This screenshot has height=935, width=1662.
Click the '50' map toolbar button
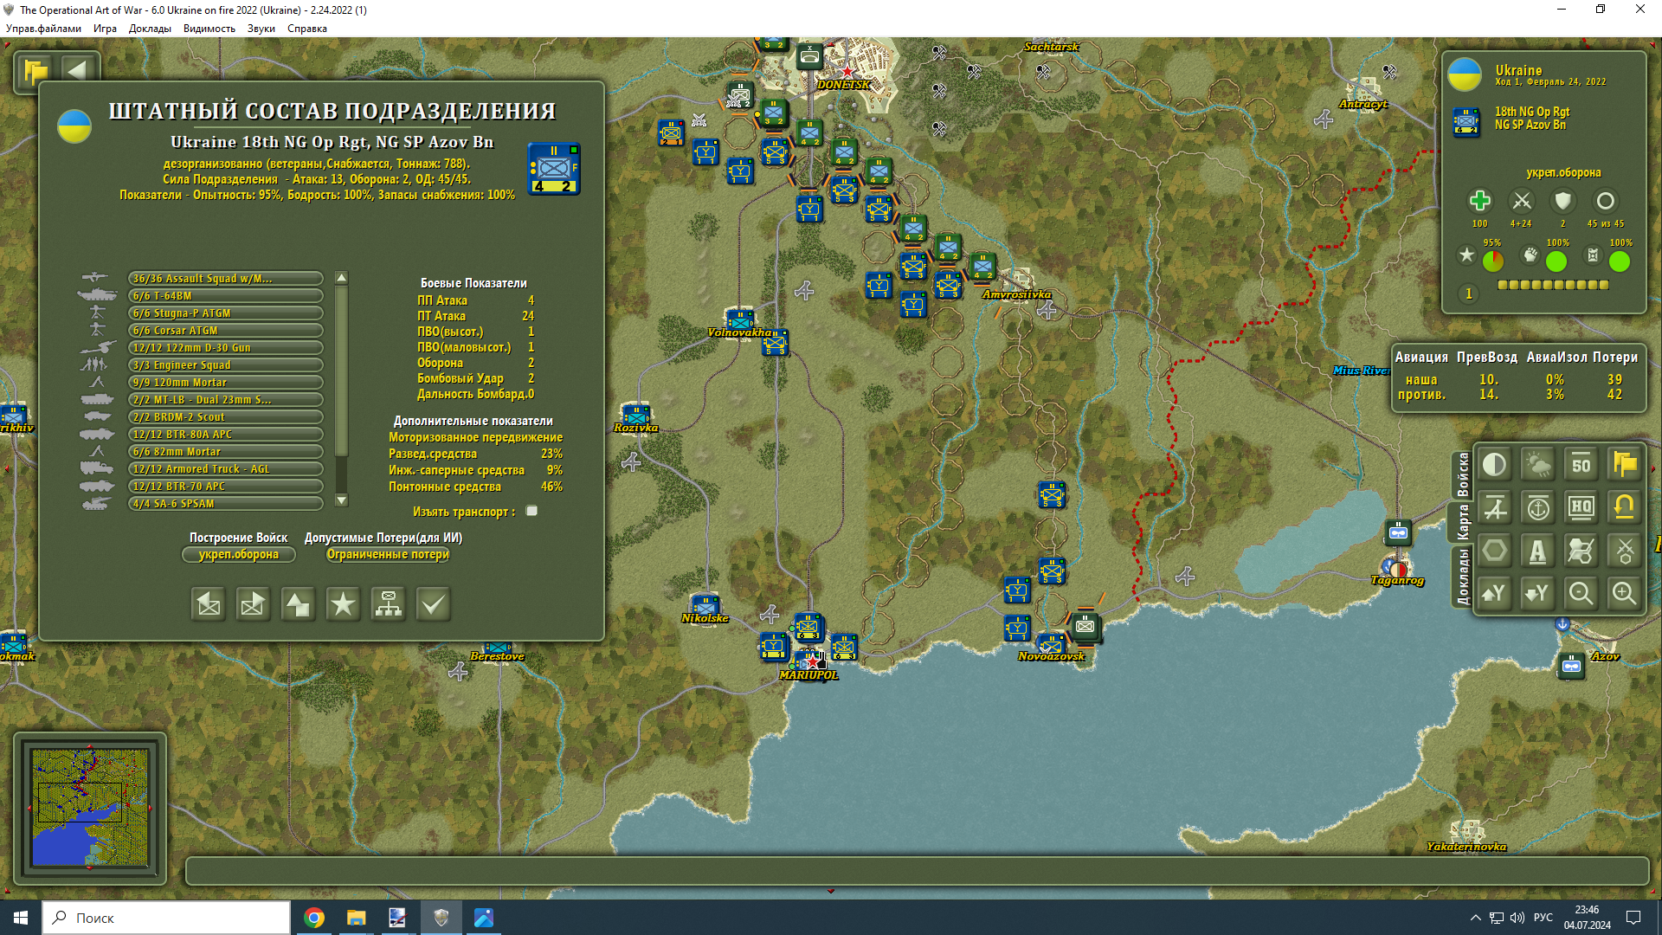[1581, 465]
